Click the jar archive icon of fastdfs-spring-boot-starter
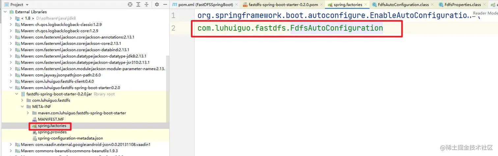 click(x=23, y=94)
